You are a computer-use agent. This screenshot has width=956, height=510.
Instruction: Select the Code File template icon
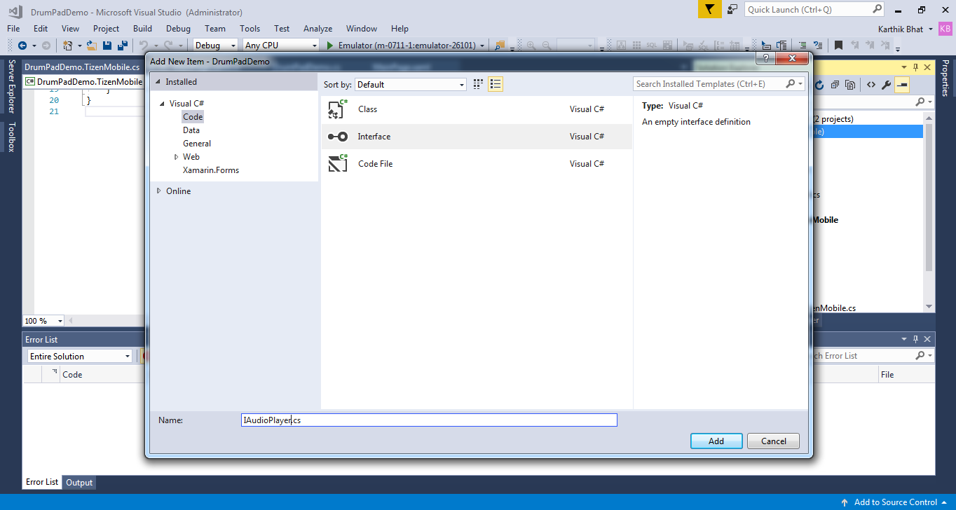coord(338,163)
